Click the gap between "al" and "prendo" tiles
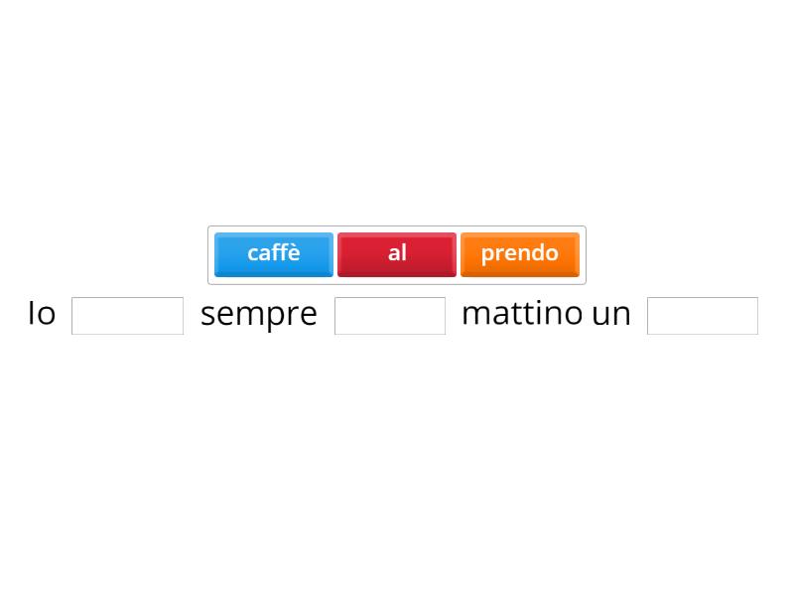Screen dimensions: 794x596 [458, 254]
